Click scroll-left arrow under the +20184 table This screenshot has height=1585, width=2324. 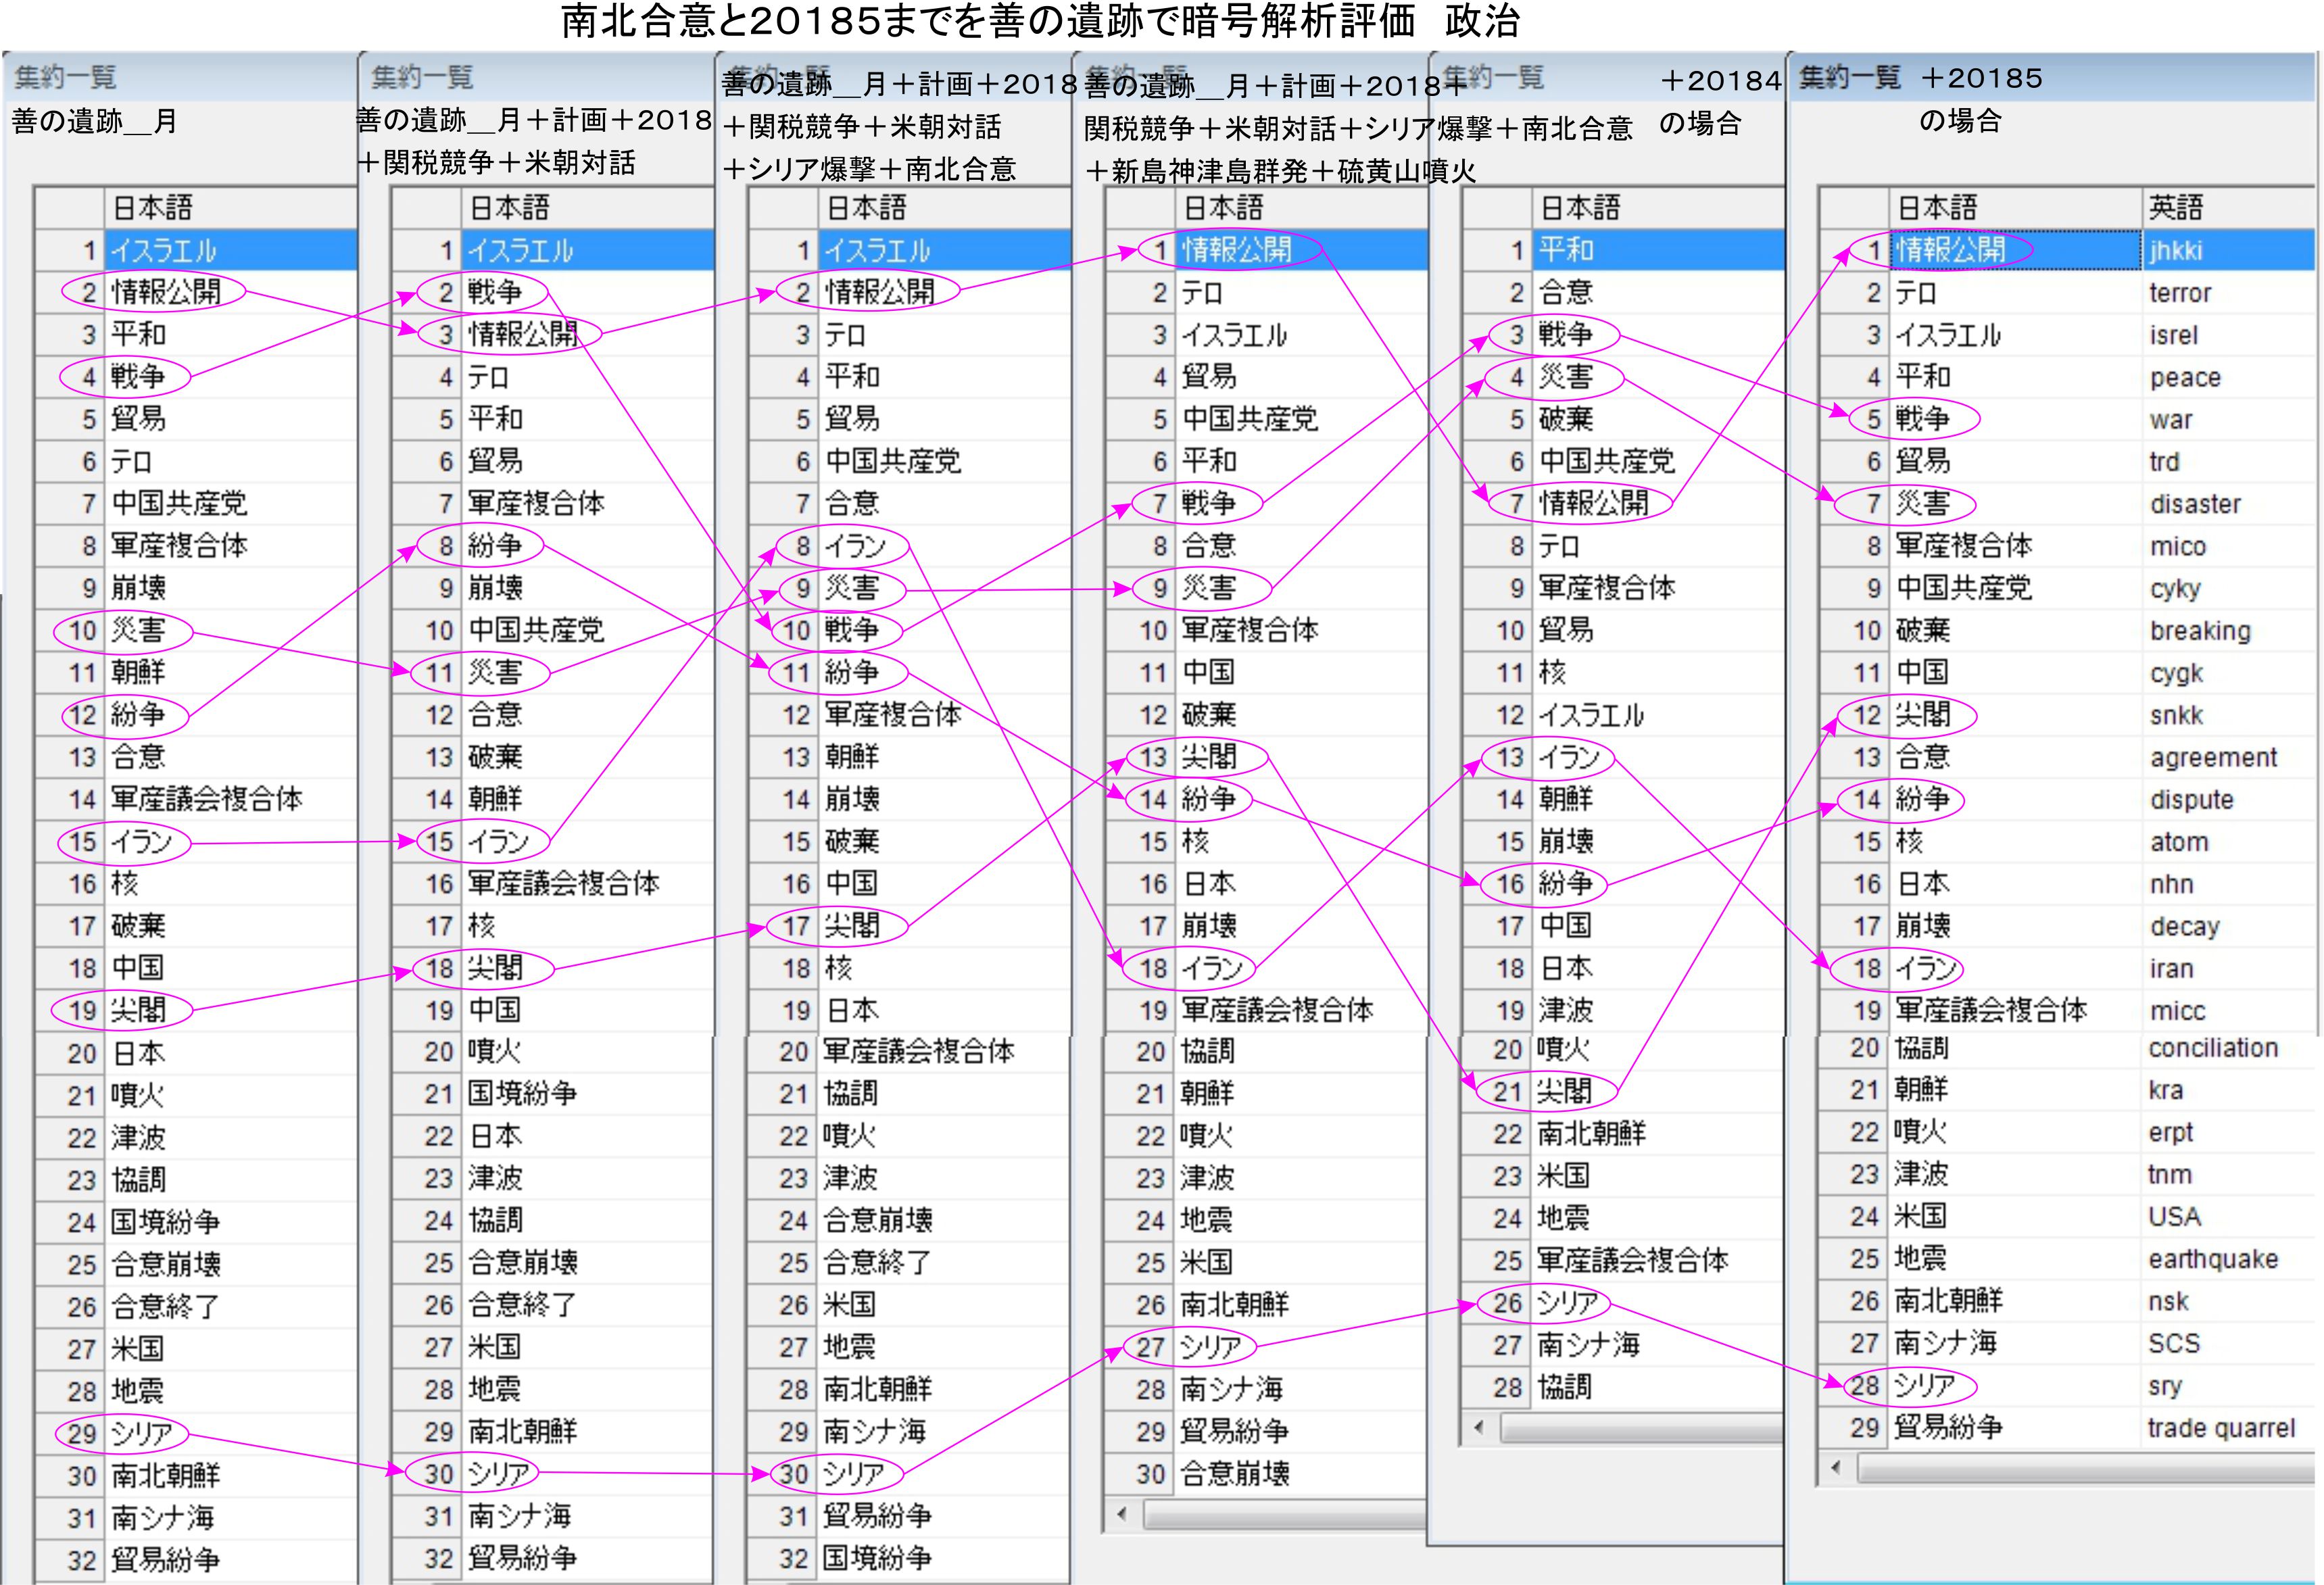tap(1479, 1427)
